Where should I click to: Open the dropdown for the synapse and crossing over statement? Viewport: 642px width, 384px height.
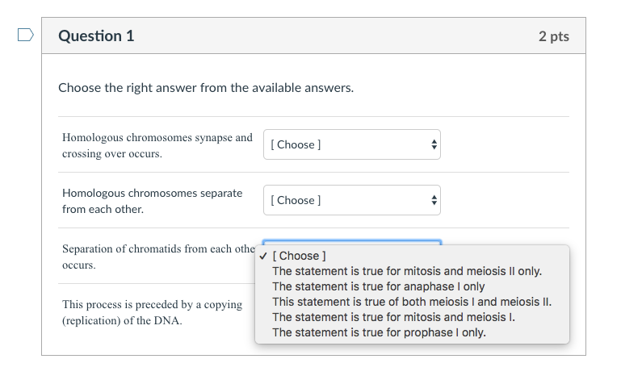352,144
